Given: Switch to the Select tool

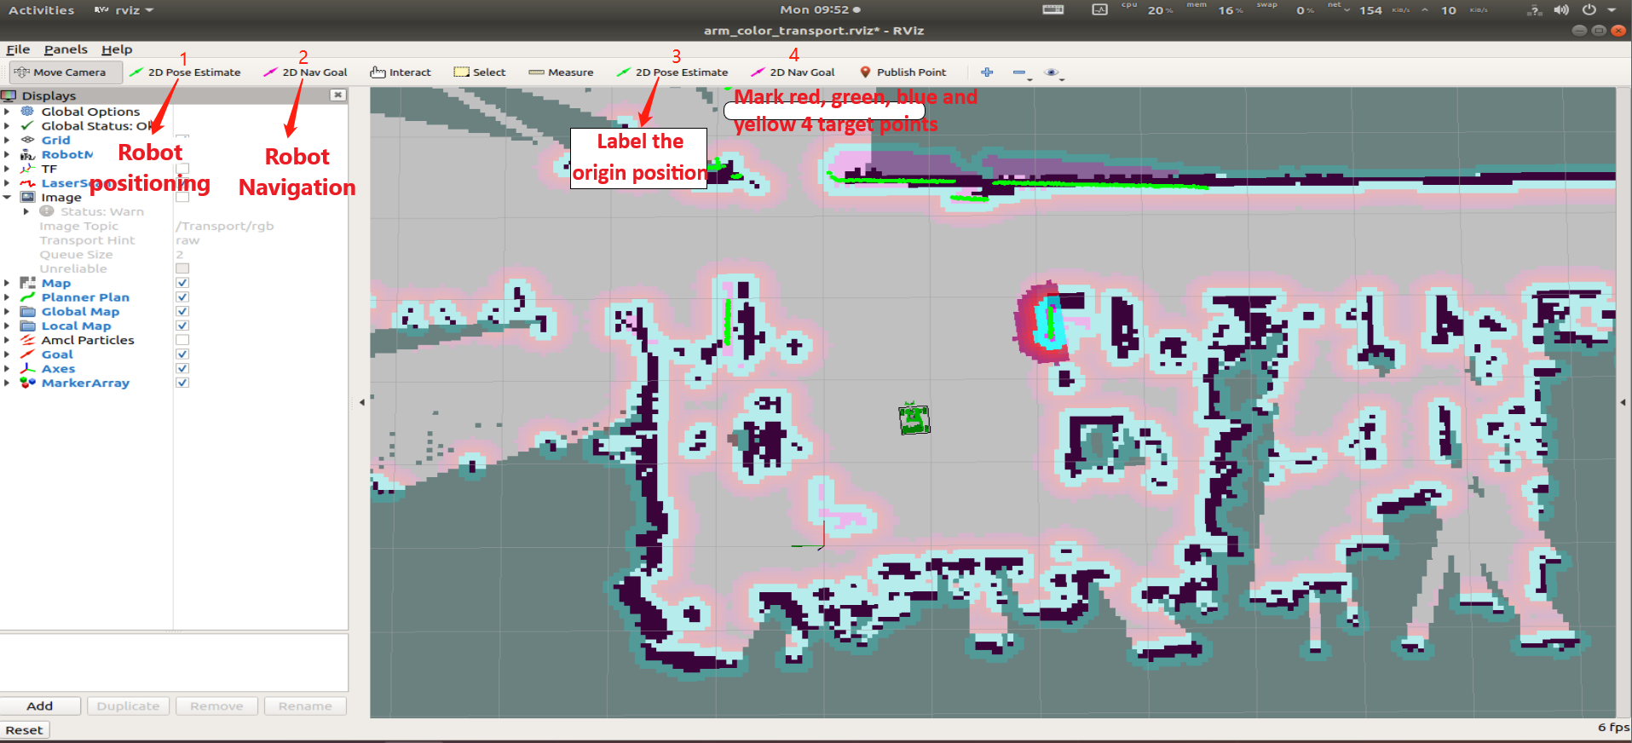Looking at the screenshot, I should 480,72.
